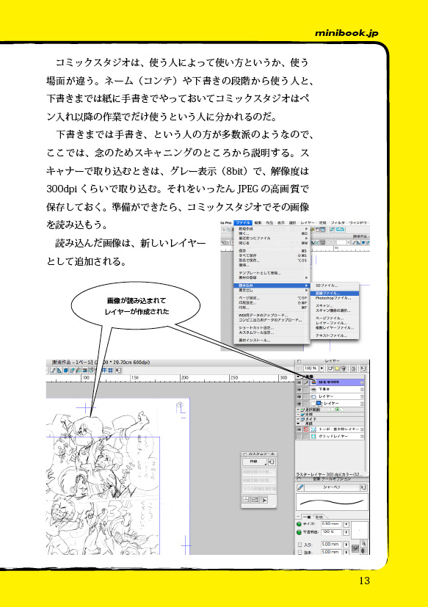Viewport: 428px width, 607px height.
Task: Open the 枠線 dropdown in custom tool palette
Action: [255, 462]
